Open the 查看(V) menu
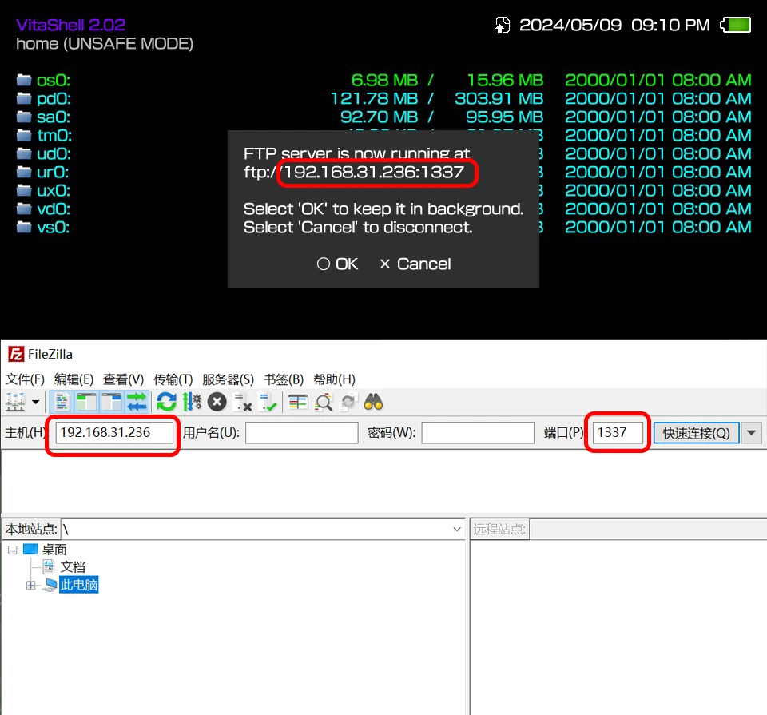The height and width of the screenshot is (715, 767). pyautogui.click(x=123, y=379)
